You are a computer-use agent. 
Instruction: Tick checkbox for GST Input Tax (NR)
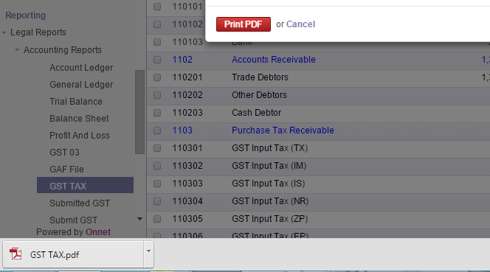[x=157, y=201]
